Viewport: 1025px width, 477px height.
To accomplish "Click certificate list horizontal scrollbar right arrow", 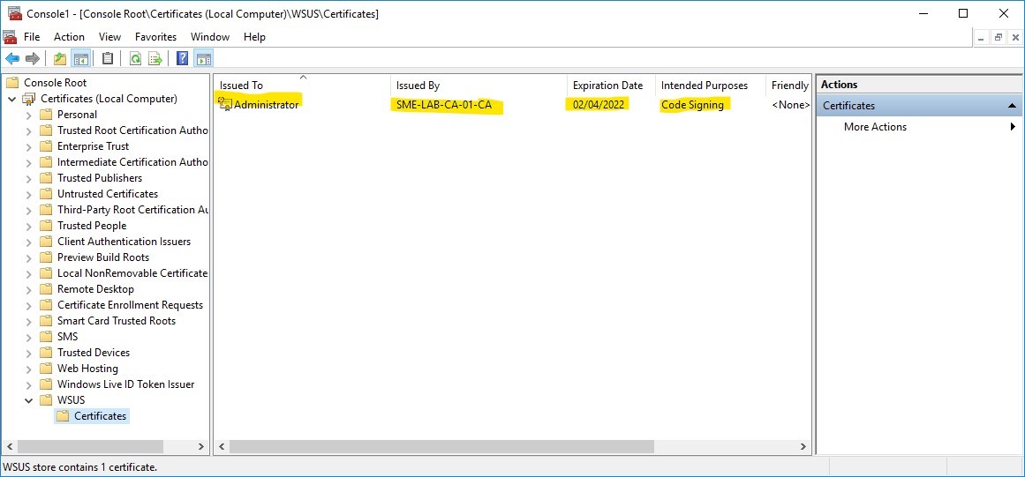I will coord(803,447).
